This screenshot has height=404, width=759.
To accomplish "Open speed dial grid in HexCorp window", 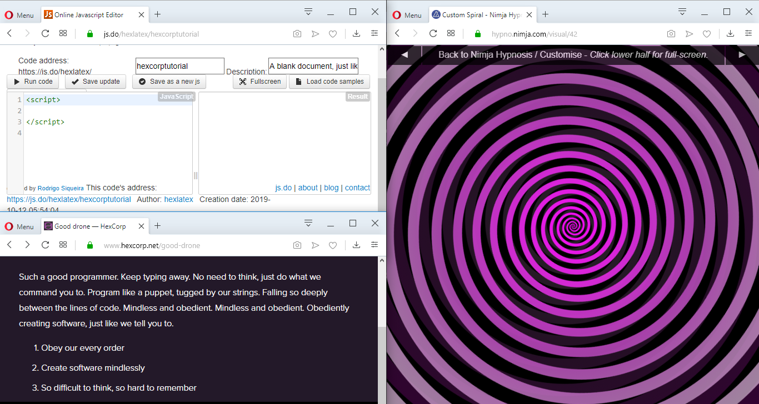I will click(63, 245).
